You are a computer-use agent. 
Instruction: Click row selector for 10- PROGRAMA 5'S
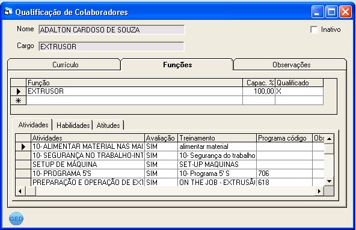click(x=23, y=174)
